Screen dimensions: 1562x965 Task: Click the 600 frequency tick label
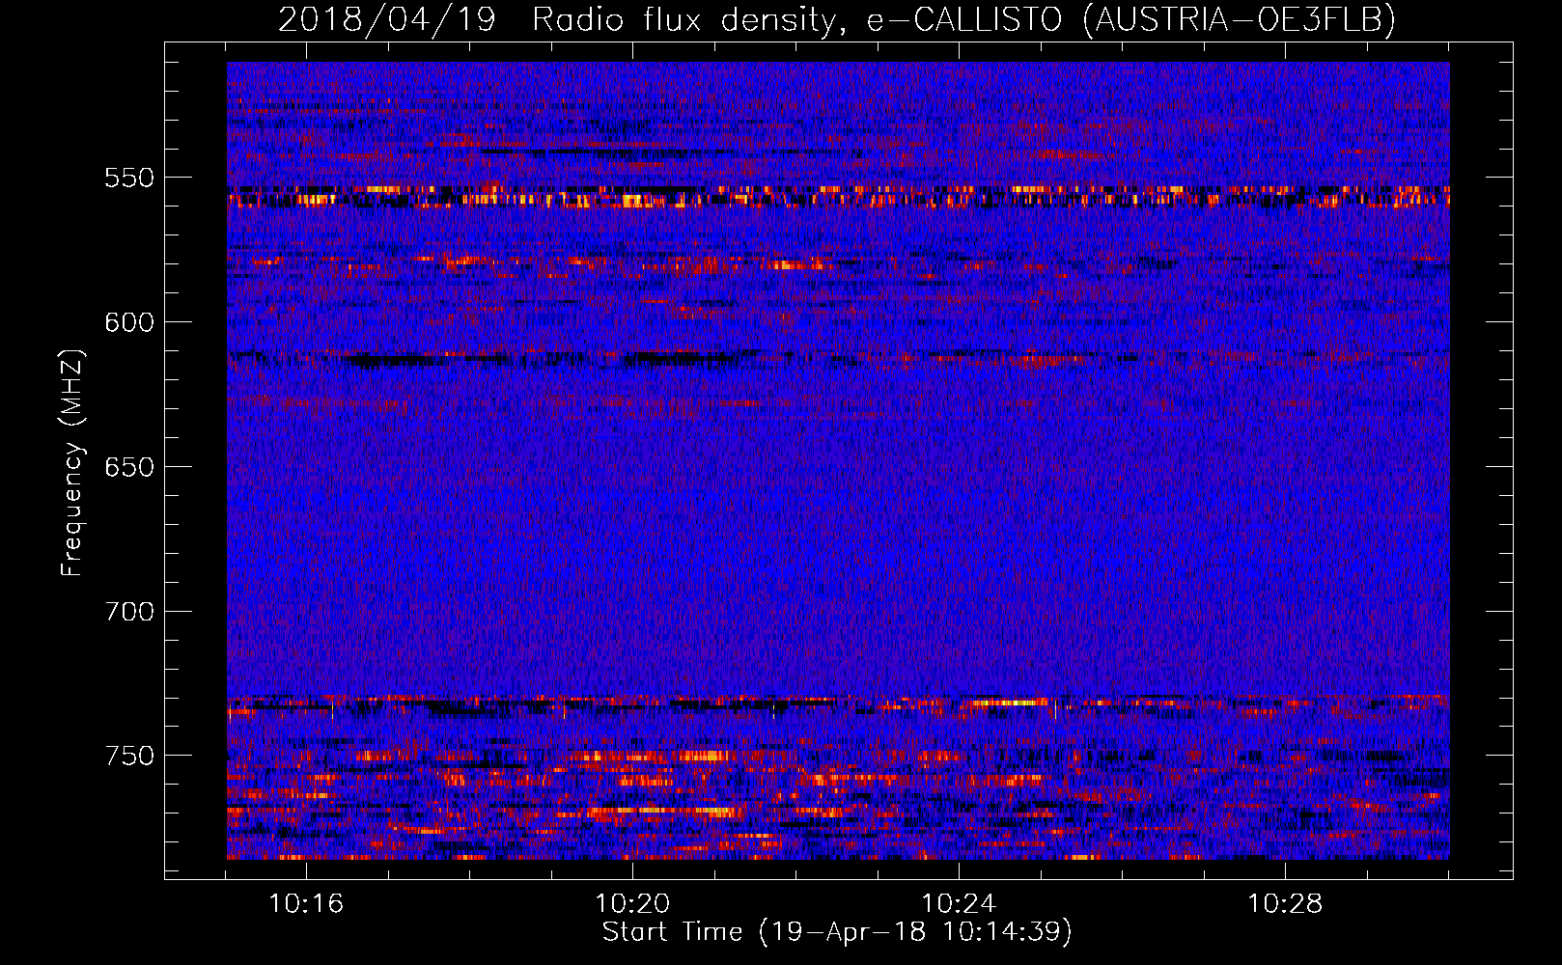click(129, 322)
